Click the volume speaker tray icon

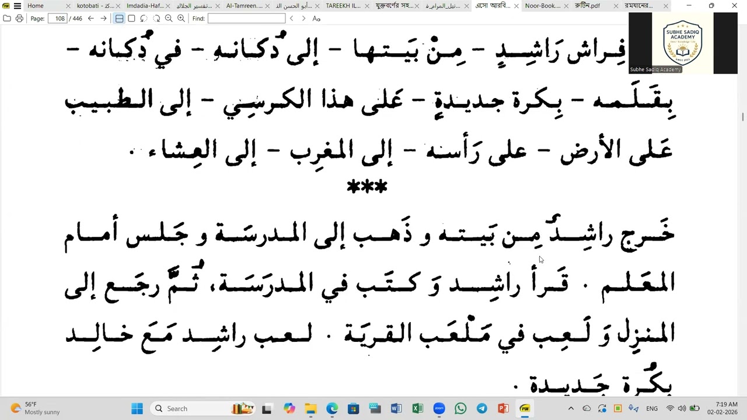(682, 408)
